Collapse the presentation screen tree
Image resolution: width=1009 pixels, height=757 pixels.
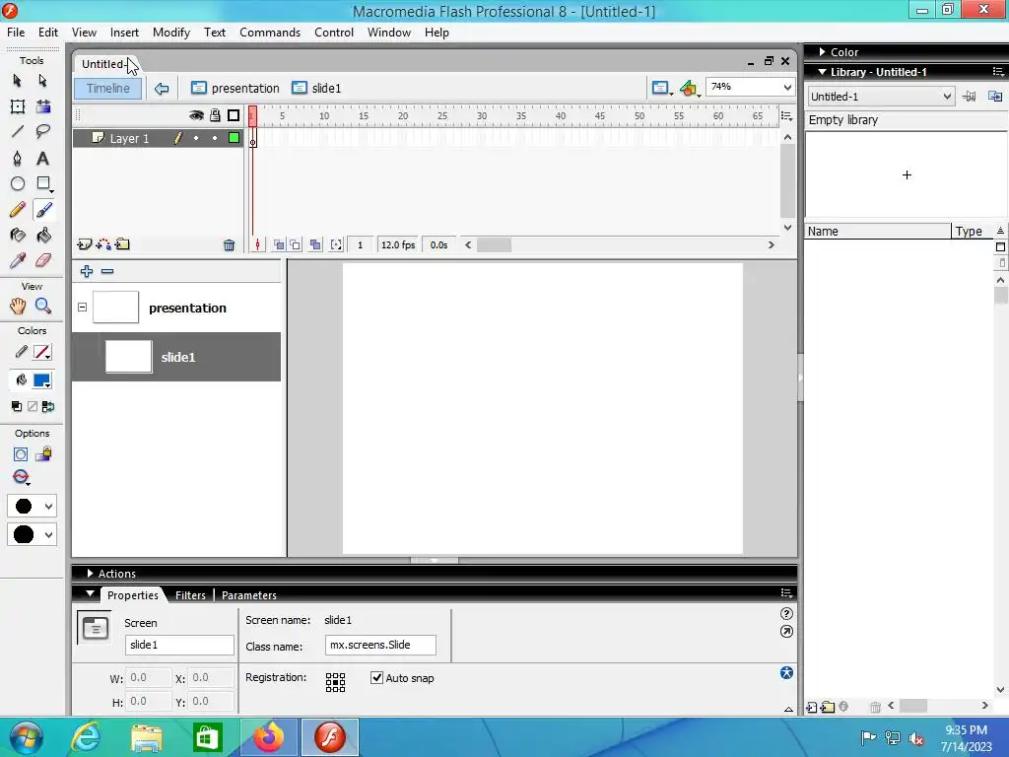point(83,308)
